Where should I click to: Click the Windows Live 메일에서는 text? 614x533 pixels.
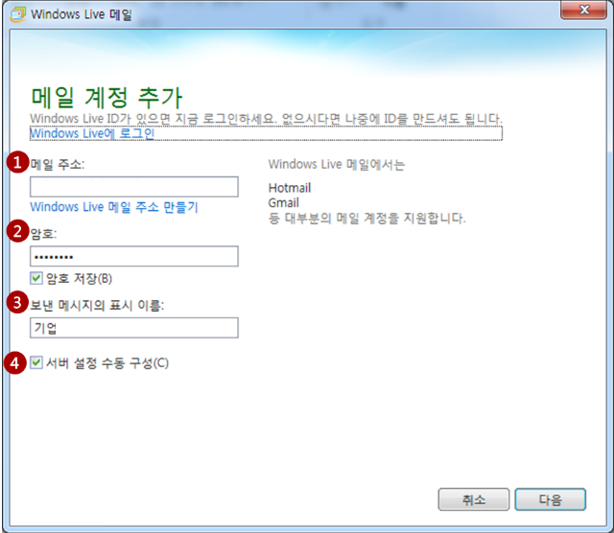[337, 164]
